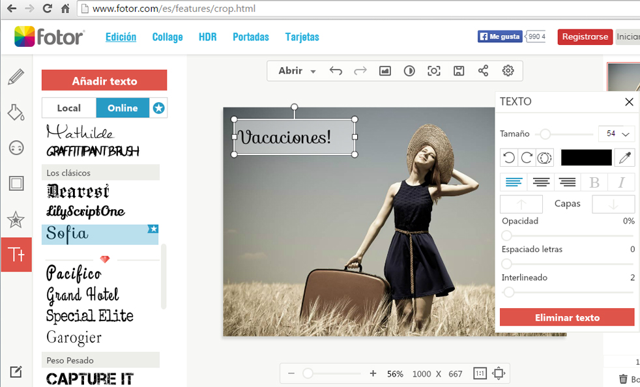Close the TEXTO panel
Image resolution: width=640 pixels, height=387 pixels.
[629, 102]
